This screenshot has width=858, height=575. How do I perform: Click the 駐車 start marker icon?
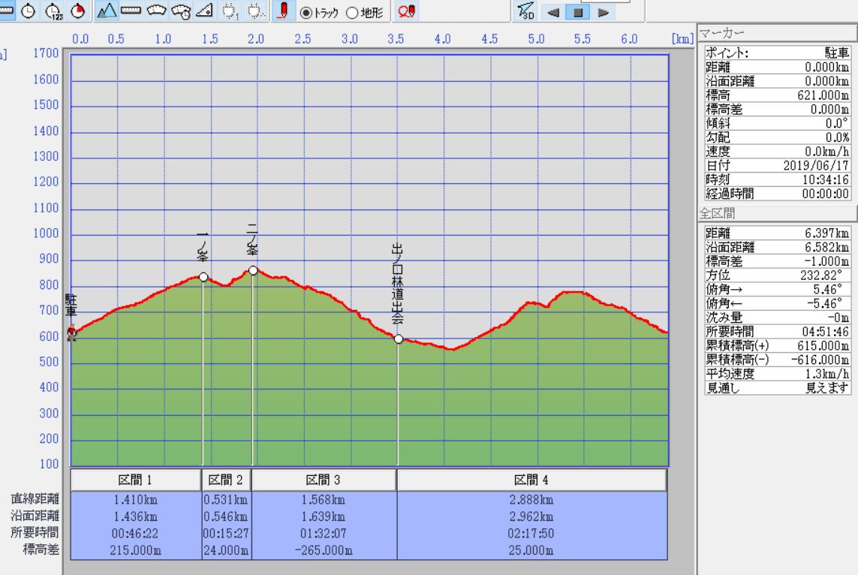point(71,332)
